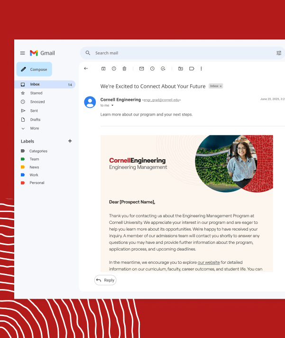Snooze this email with clock icon

[152, 68]
